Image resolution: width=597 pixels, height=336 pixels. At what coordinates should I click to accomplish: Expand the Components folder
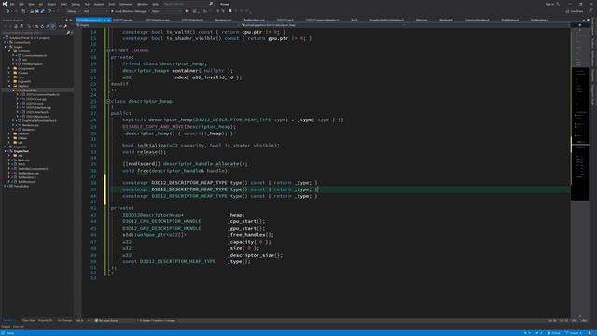tap(9, 68)
